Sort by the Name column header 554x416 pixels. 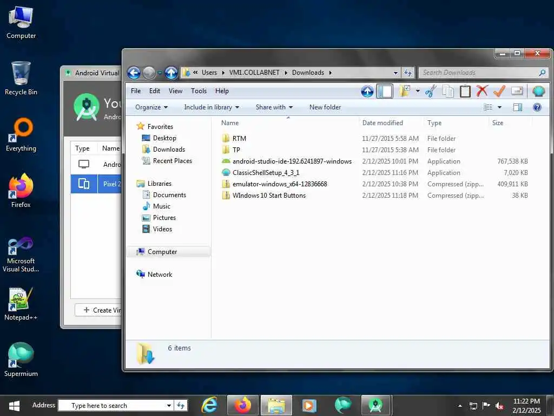point(230,123)
